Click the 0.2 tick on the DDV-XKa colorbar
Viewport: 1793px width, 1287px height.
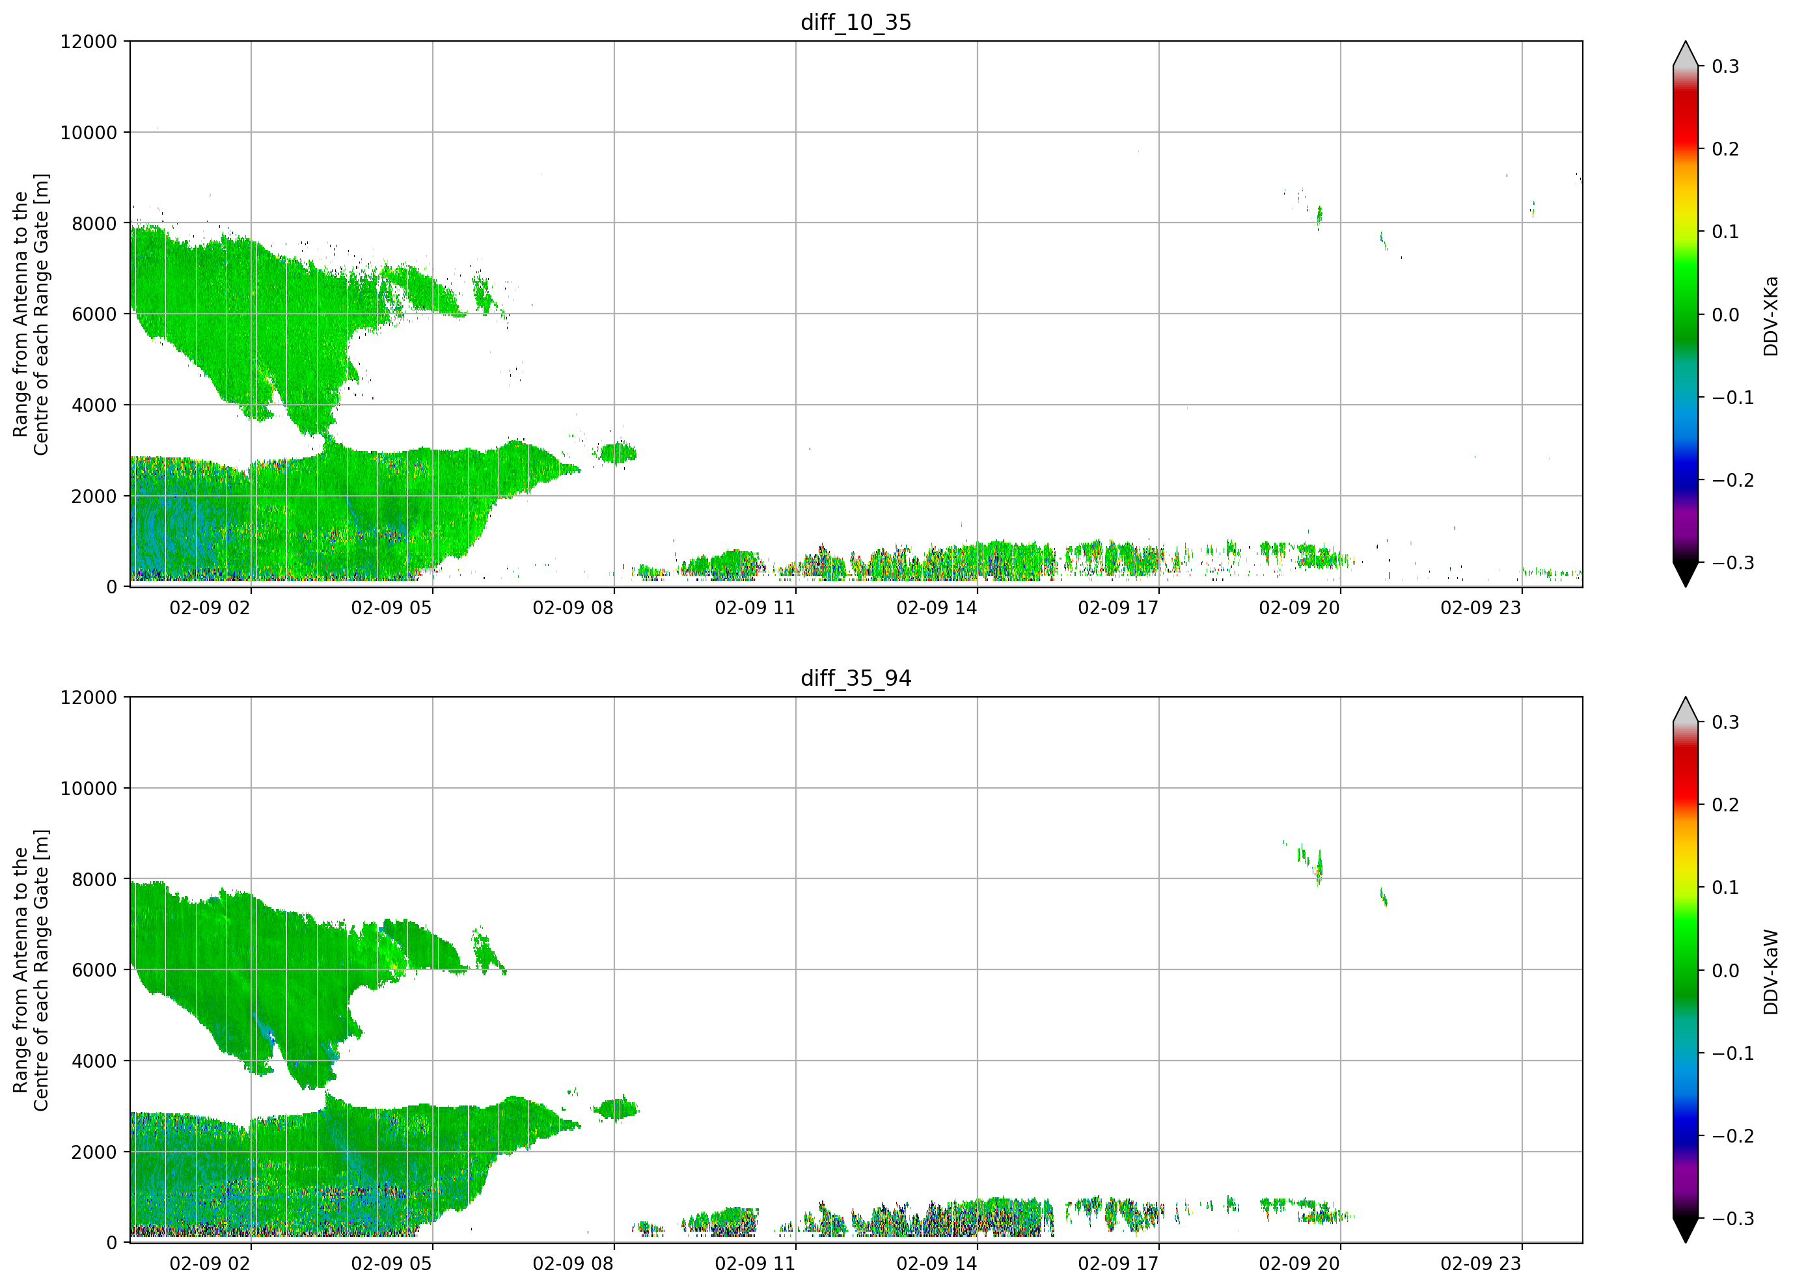(x=1726, y=150)
